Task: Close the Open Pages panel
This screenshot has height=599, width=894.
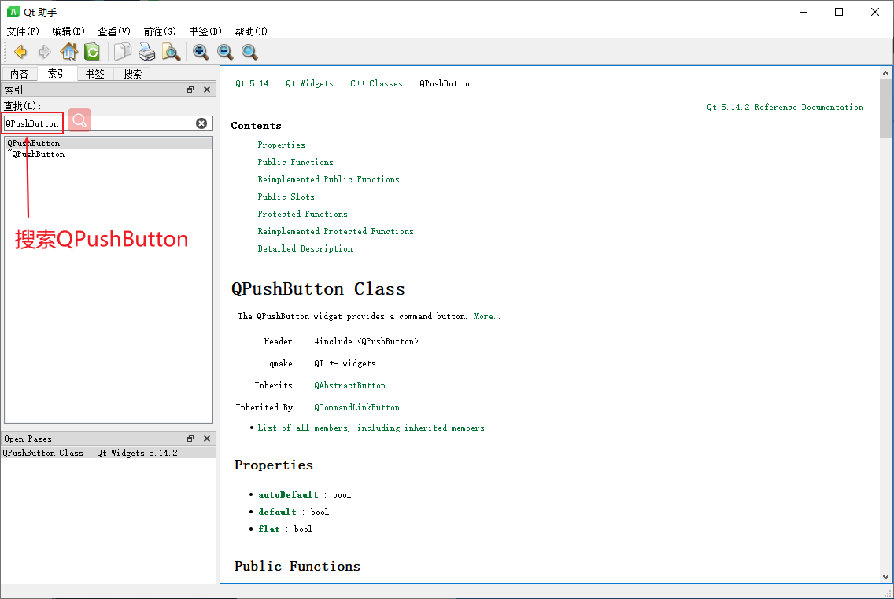Action: coord(207,439)
